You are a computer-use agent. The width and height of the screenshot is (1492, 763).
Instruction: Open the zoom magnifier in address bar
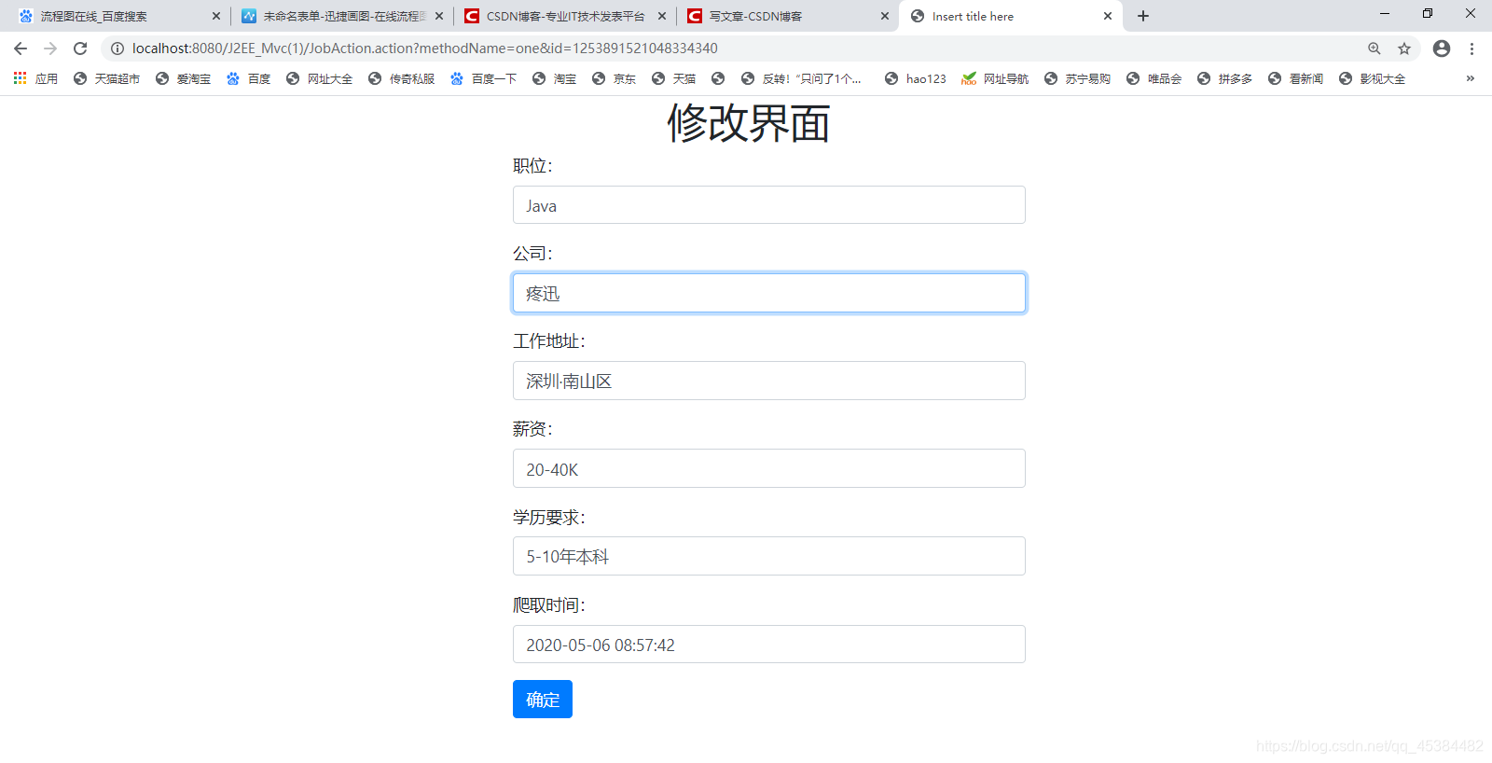point(1374,49)
